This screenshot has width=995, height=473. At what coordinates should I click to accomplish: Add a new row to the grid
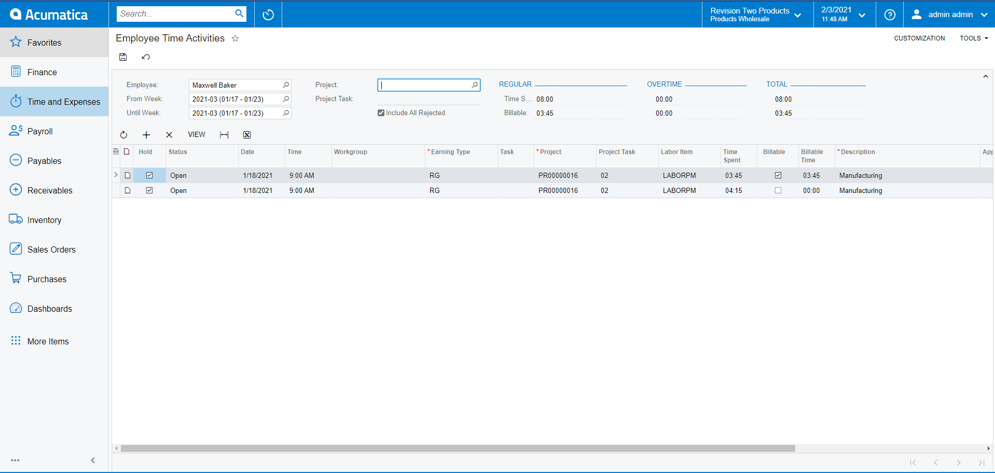(x=146, y=135)
